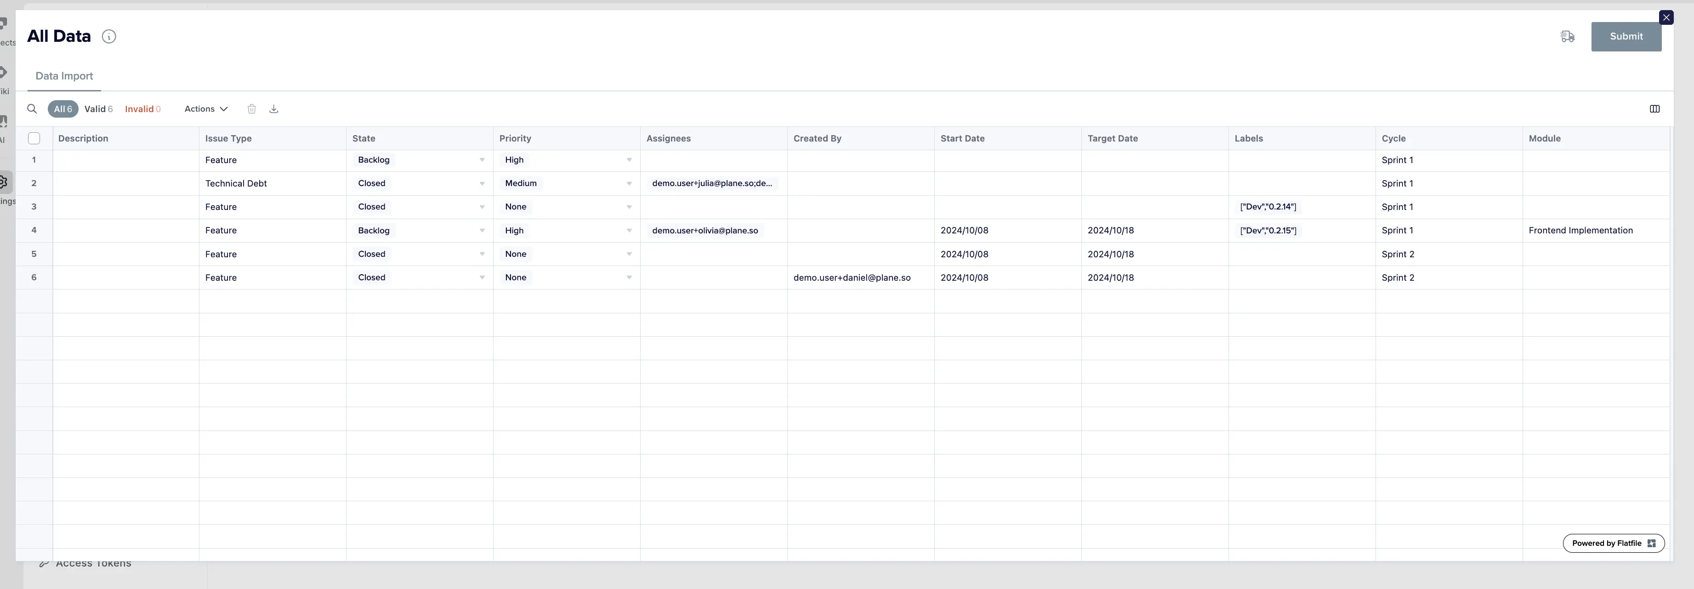Select the Valid 6 filter

pyautogui.click(x=99, y=108)
